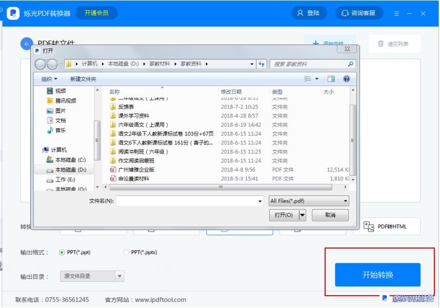Select the 作文阅读启蒙班 folder

pyautogui.click(x=132, y=161)
